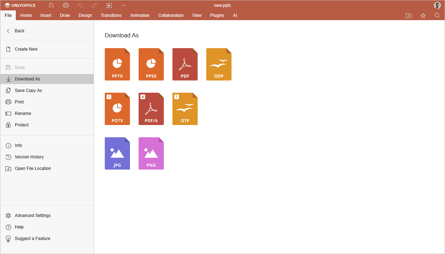Select PDF as download format

[185, 64]
